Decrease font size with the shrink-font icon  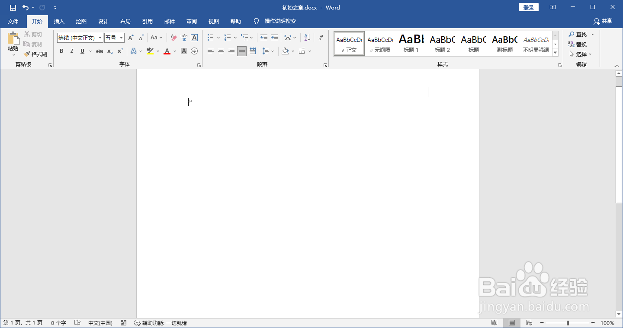141,38
